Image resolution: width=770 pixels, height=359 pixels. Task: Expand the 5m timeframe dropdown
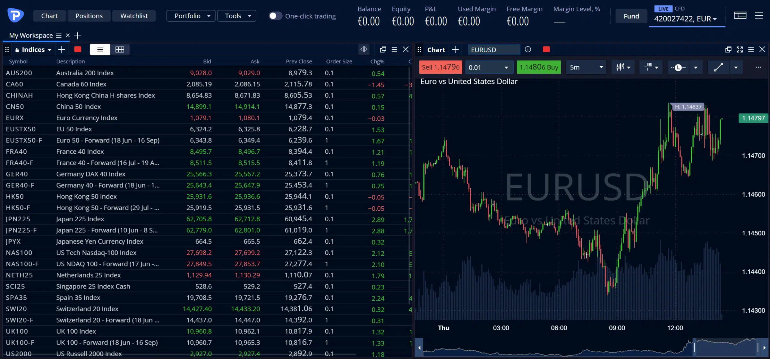pos(586,67)
